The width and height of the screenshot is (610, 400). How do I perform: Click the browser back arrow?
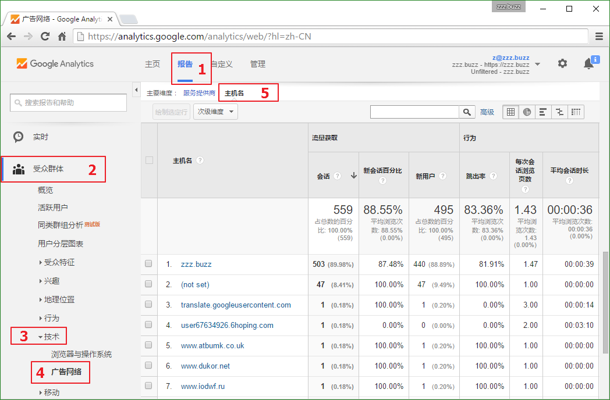[11, 37]
